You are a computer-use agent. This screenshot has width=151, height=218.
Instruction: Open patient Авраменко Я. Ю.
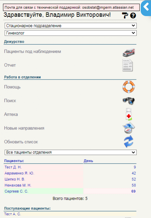19,173
